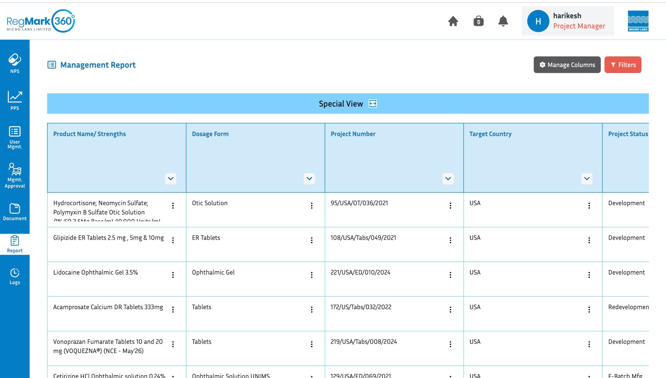Expand Product Name/Strengths column dropdown
The image size is (666, 378).
click(x=170, y=179)
